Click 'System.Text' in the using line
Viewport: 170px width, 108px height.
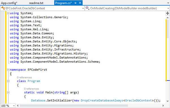(30, 25)
